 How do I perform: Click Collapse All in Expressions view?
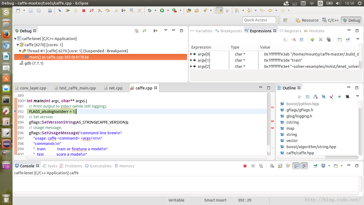[301, 40]
